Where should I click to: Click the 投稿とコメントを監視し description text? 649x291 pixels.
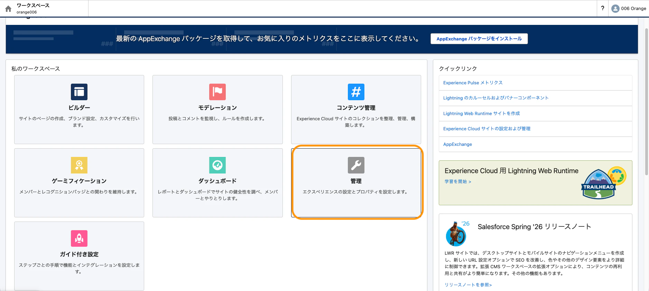click(217, 119)
